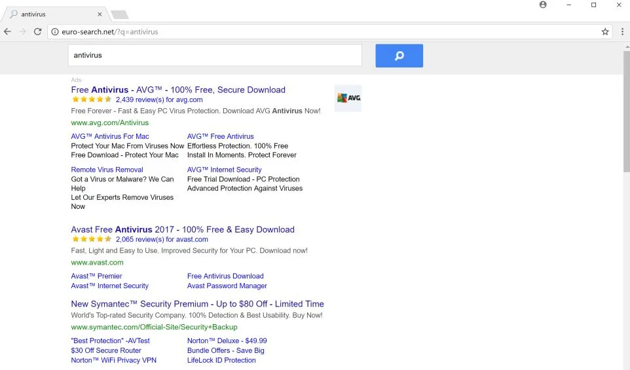
Task: Click the antivirus search input field
Action: pyautogui.click(x=215, y=56)
